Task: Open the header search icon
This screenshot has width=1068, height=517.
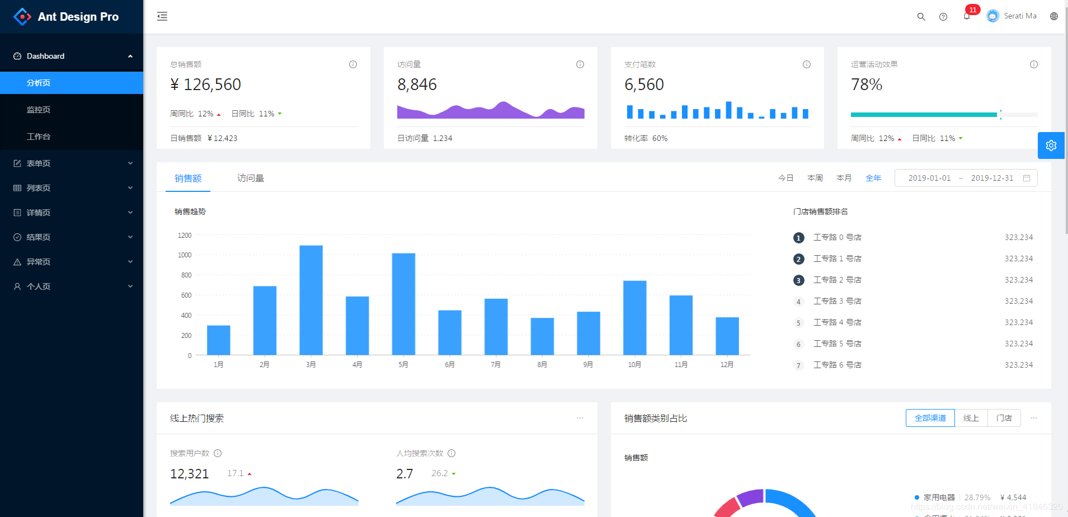Action: [x=921, y=17]
